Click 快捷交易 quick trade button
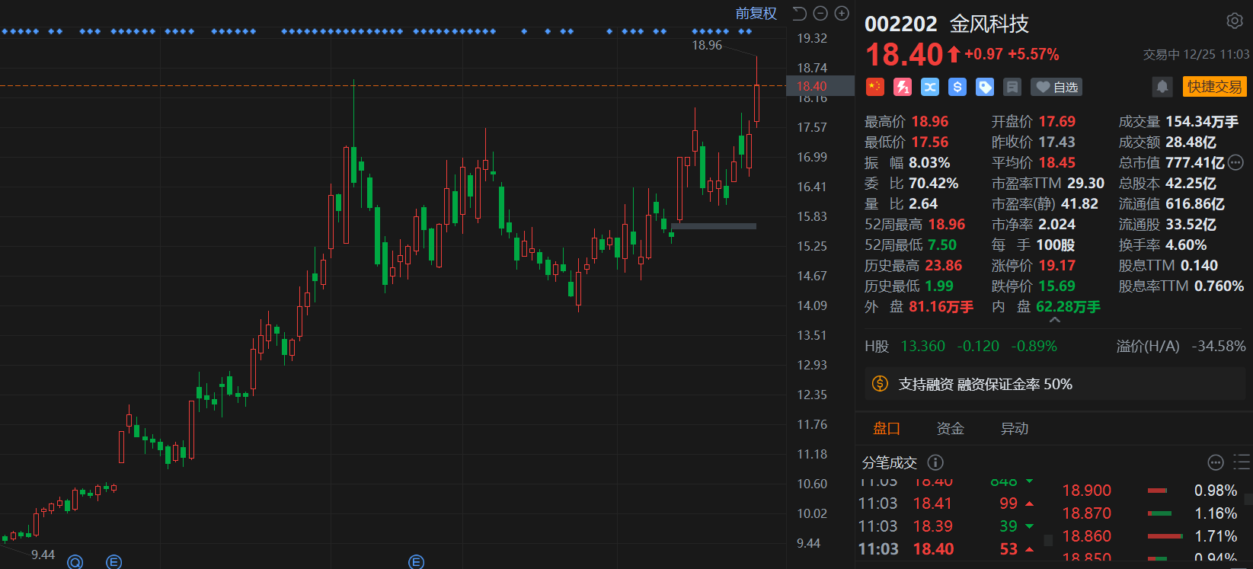This screenshot has width=1253, height=569. tap(1214, 87)
